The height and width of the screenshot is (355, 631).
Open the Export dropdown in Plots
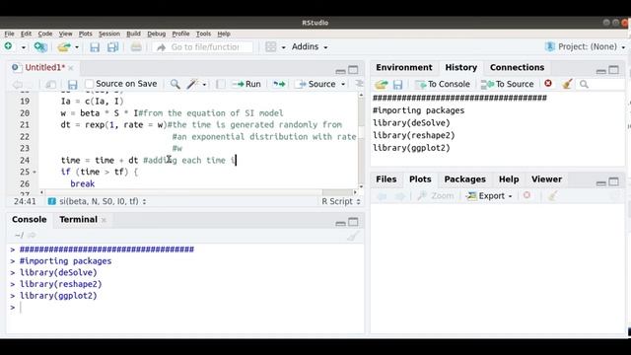pyautogui.click(x=489, y=196)
